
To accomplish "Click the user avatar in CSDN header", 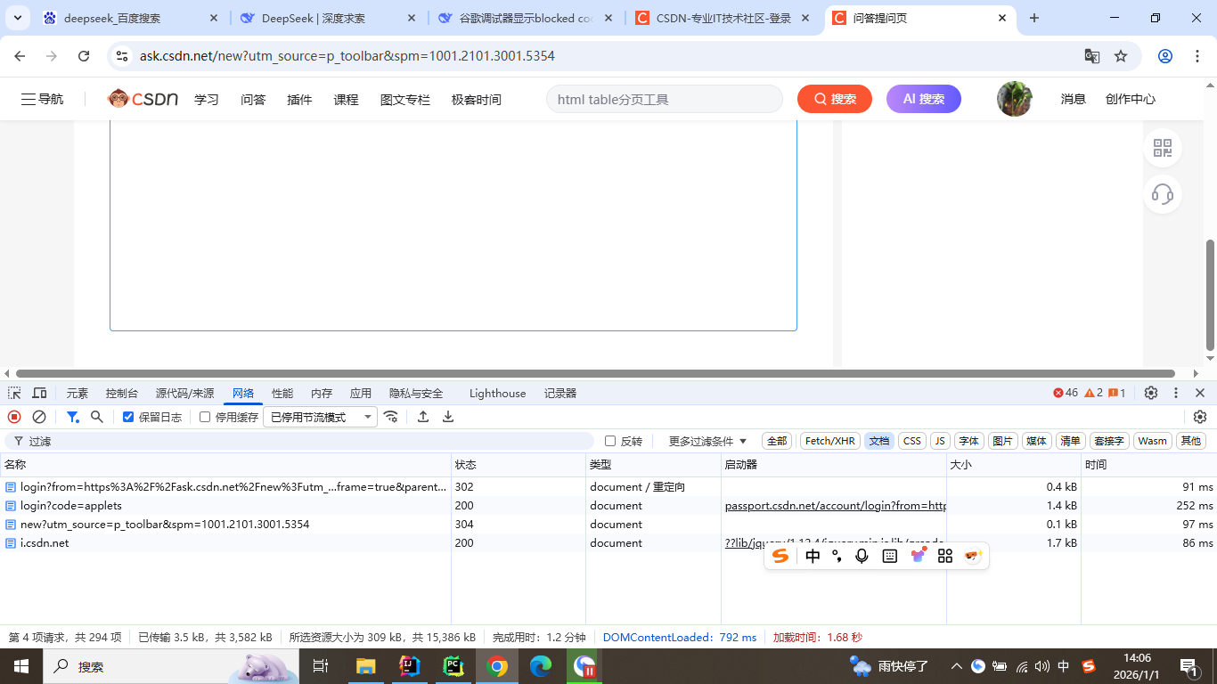I will (x=1015, y=99).
